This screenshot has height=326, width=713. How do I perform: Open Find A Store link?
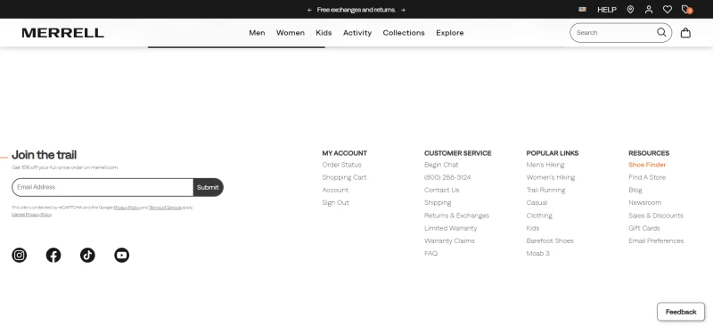[x=647, y=177]
